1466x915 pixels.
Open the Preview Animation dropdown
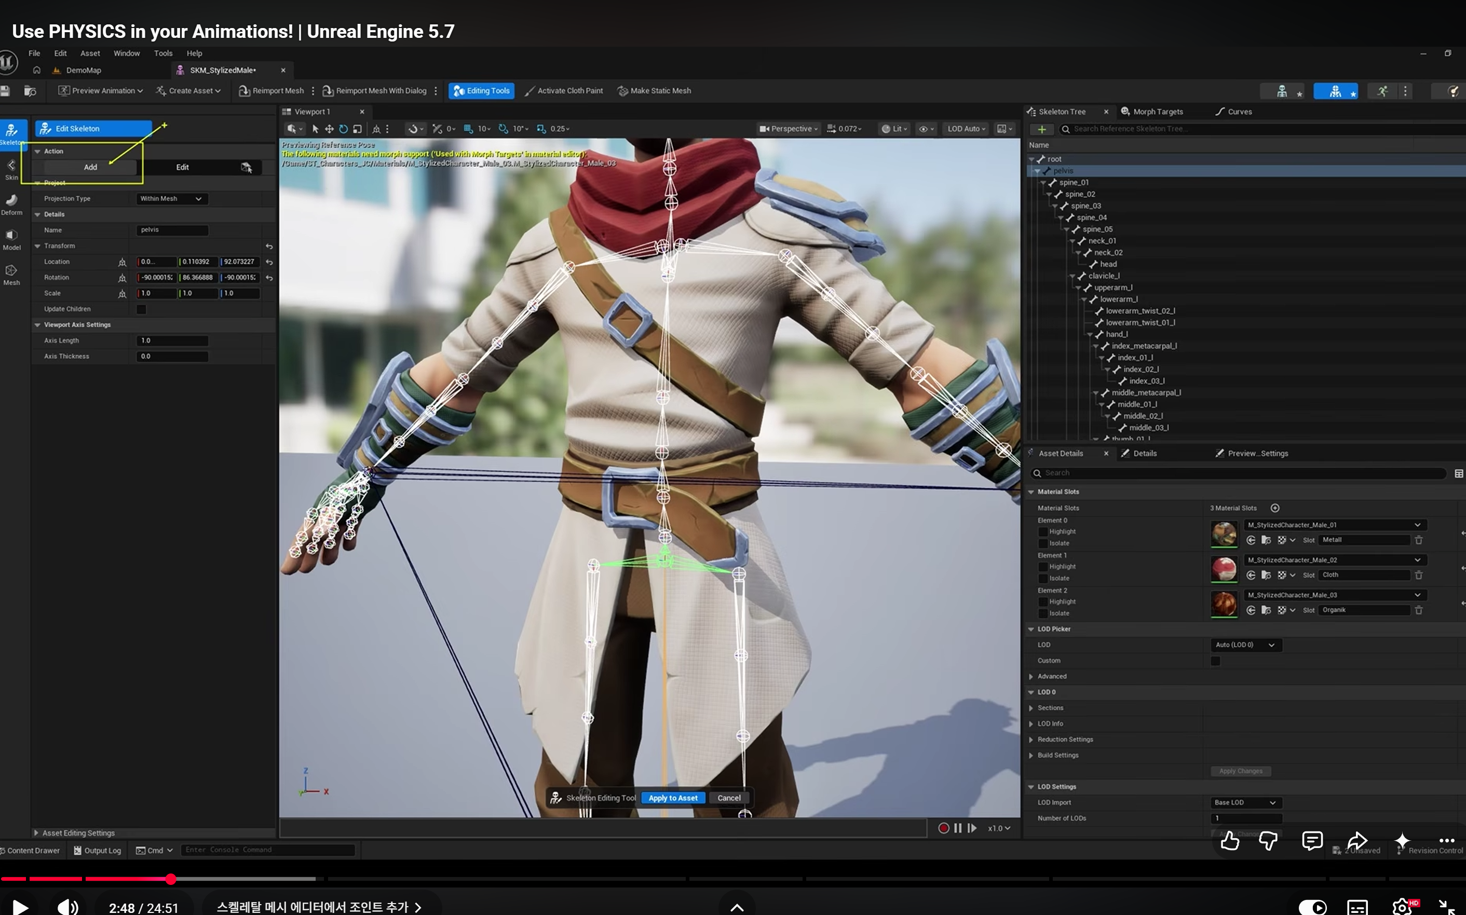pos(101,91)
